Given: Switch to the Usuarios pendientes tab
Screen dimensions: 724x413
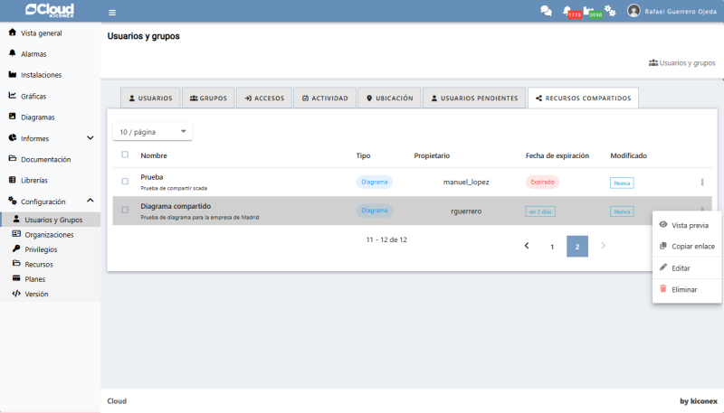Looking at the screenshot, I should click(x=473, y=98).
